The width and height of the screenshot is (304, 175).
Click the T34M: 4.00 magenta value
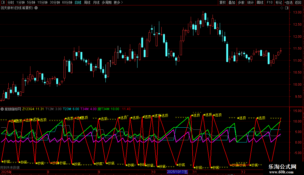89,109
